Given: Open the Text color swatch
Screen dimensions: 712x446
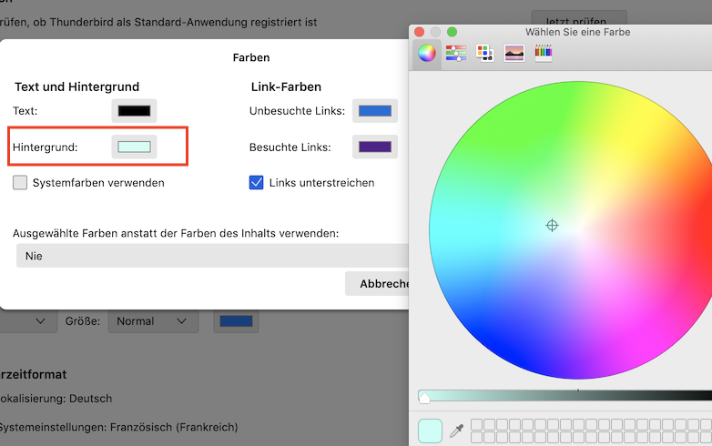Looking at the screenshot, I should click(134, 111).
